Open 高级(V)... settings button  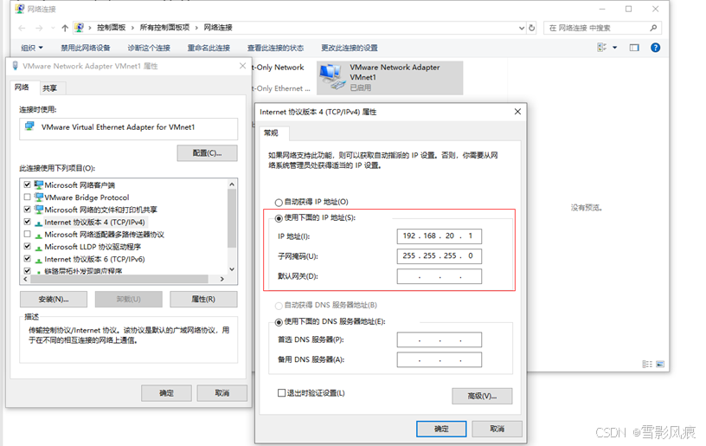(482, 396)
